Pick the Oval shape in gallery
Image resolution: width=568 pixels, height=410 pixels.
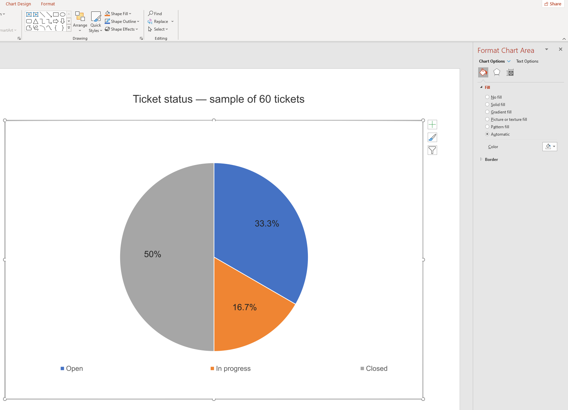63,14
